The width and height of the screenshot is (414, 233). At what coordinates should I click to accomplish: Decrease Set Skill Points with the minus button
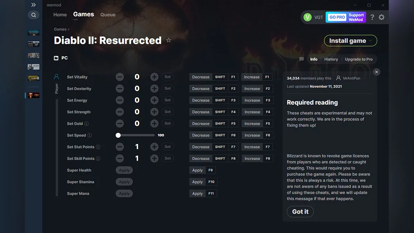tap(120, 158)
